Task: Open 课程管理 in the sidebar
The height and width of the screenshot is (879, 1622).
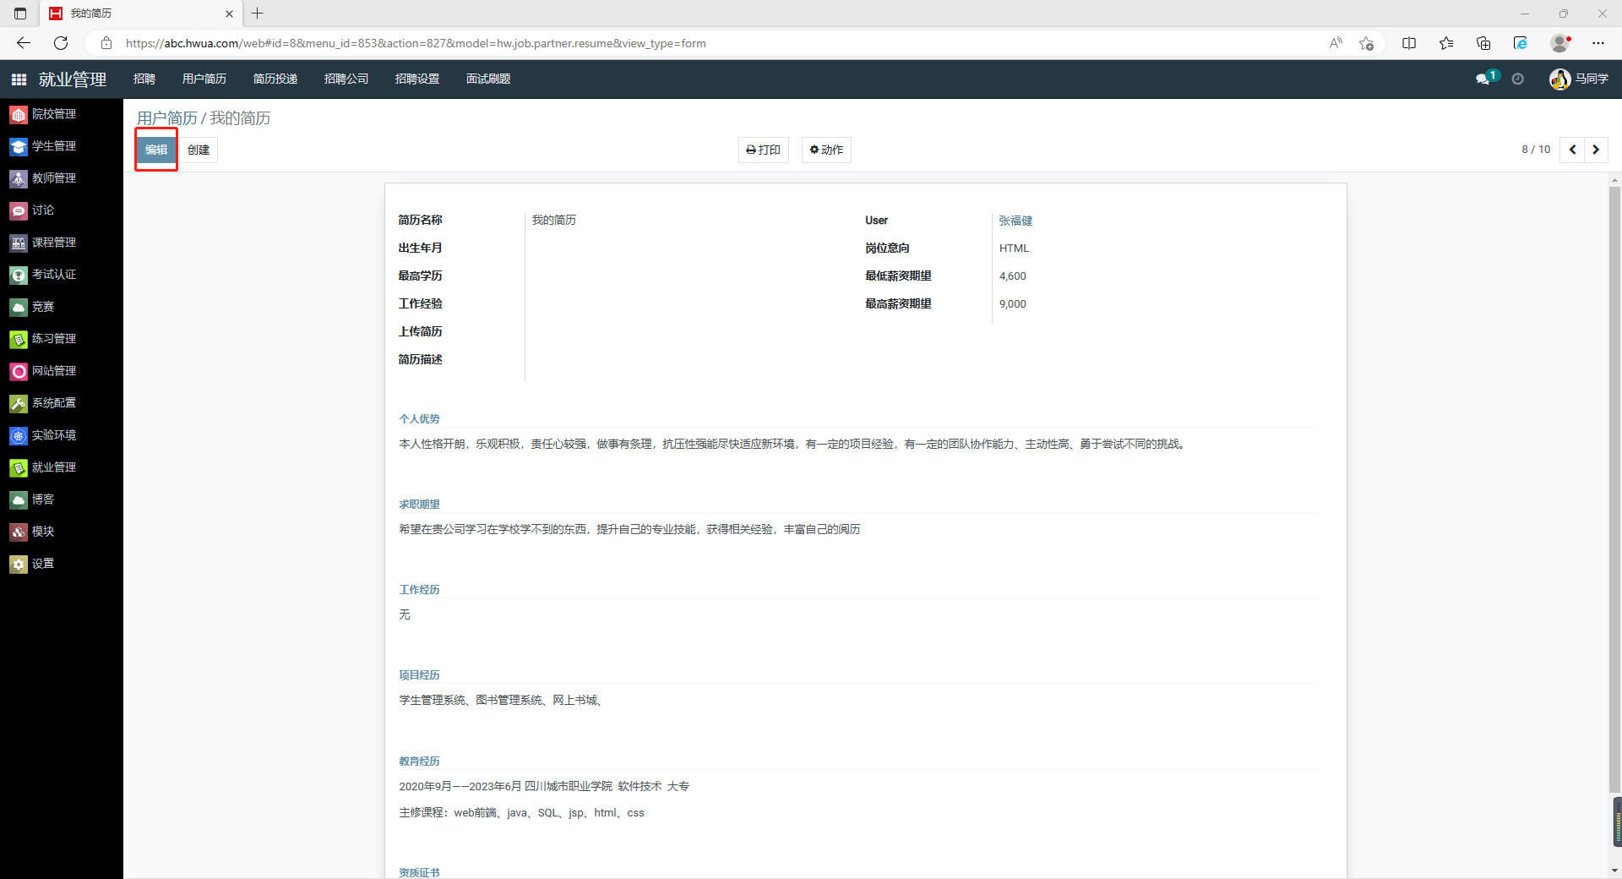Action: 44,243
